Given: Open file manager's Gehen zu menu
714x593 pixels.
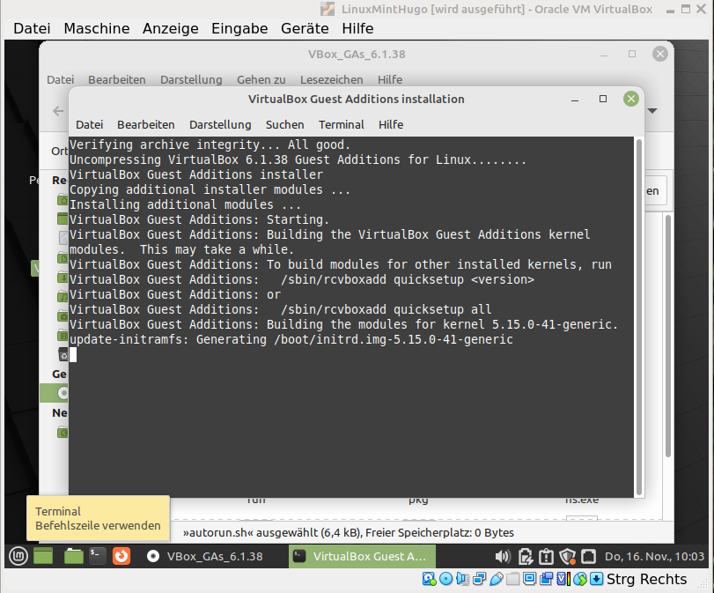Looking at the screenshot, I should tap(261, 80).
